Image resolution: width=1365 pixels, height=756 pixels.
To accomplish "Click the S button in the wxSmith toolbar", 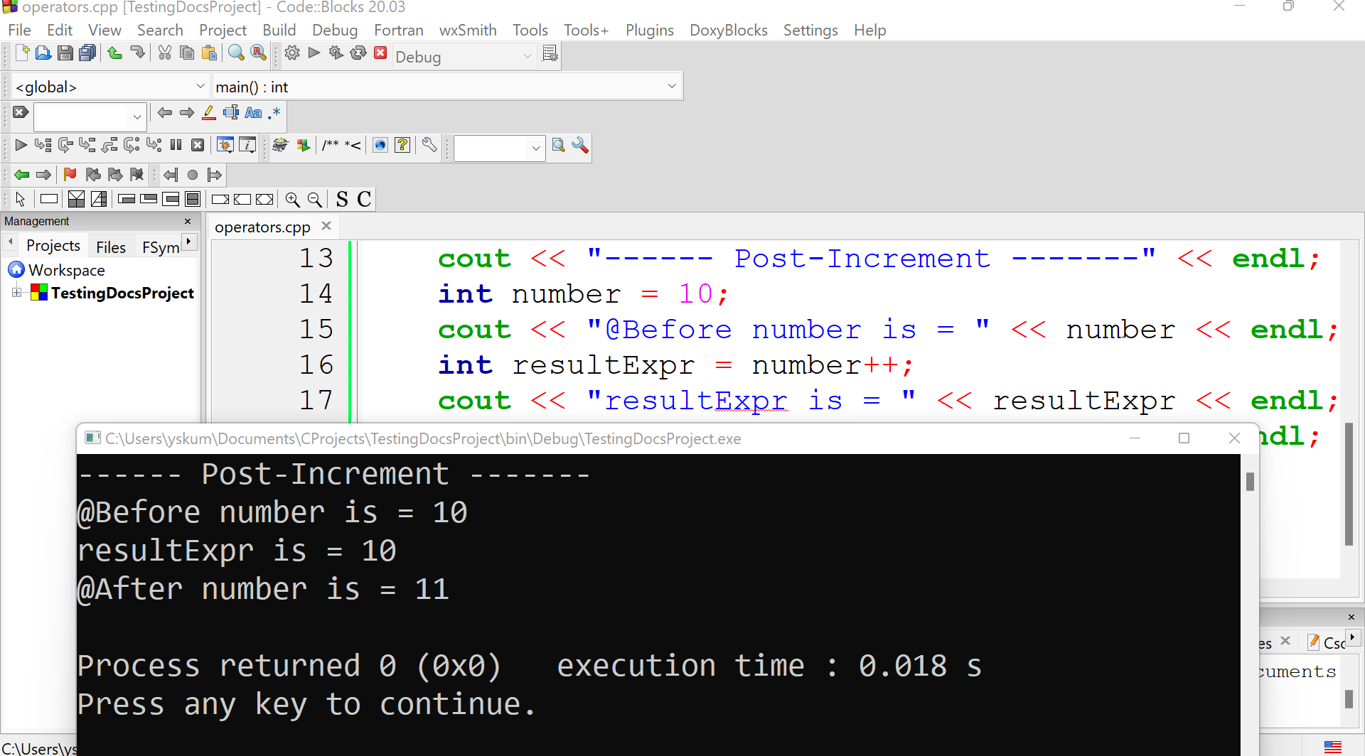I will [342, 199].
